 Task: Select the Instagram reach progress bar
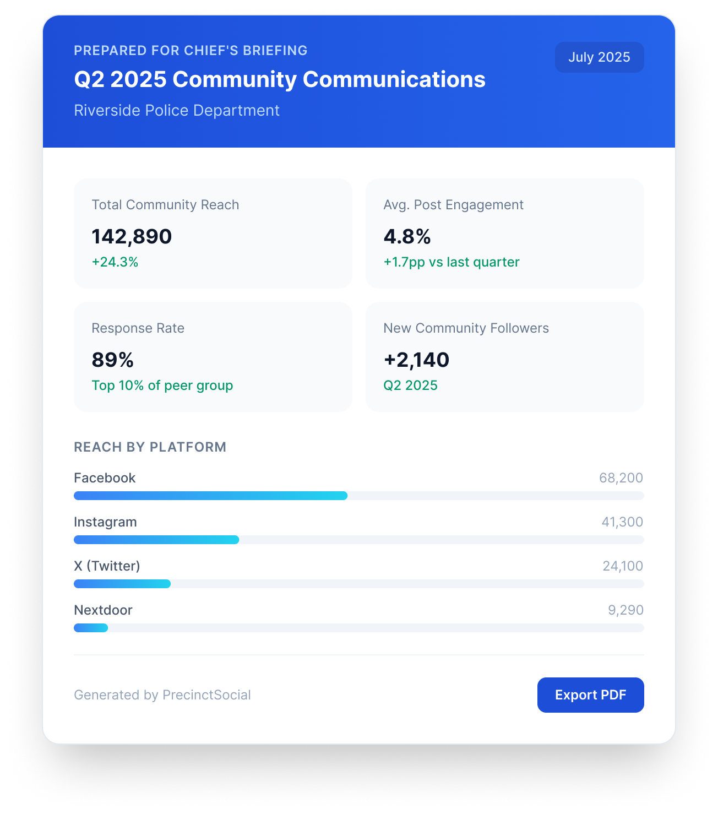[358, 540]
